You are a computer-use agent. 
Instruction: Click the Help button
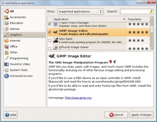(x=10, y=115)
